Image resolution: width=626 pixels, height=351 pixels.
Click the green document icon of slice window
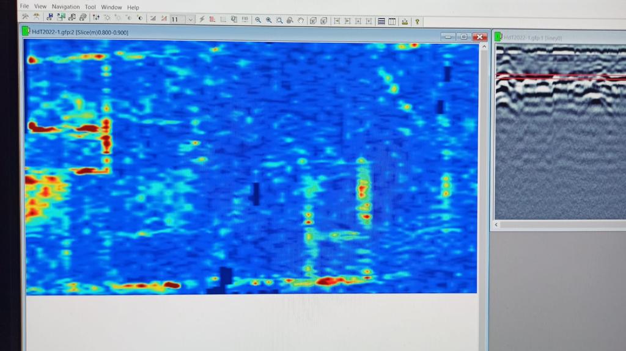(x=26, y=31)
